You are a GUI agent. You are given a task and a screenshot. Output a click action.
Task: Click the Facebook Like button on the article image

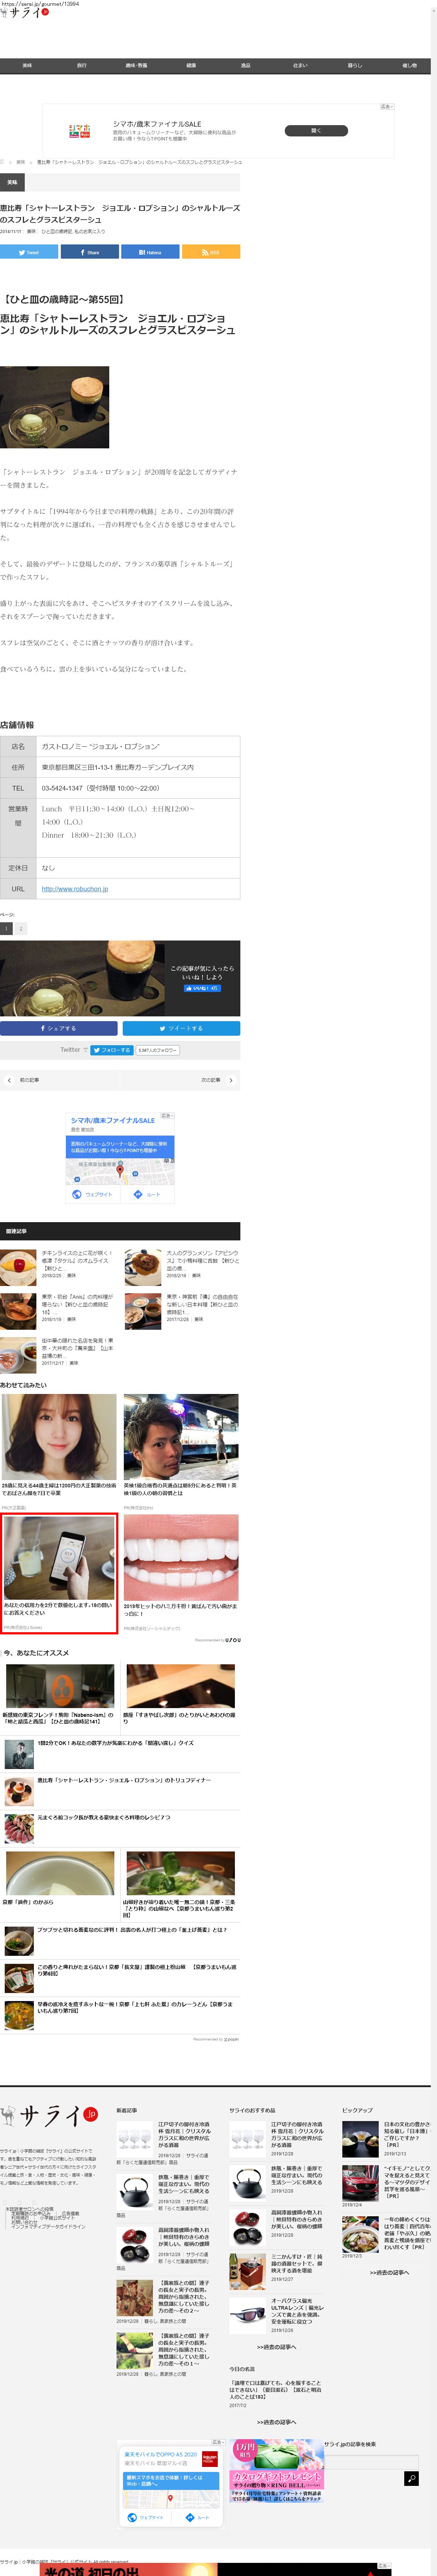pos(201,988)
